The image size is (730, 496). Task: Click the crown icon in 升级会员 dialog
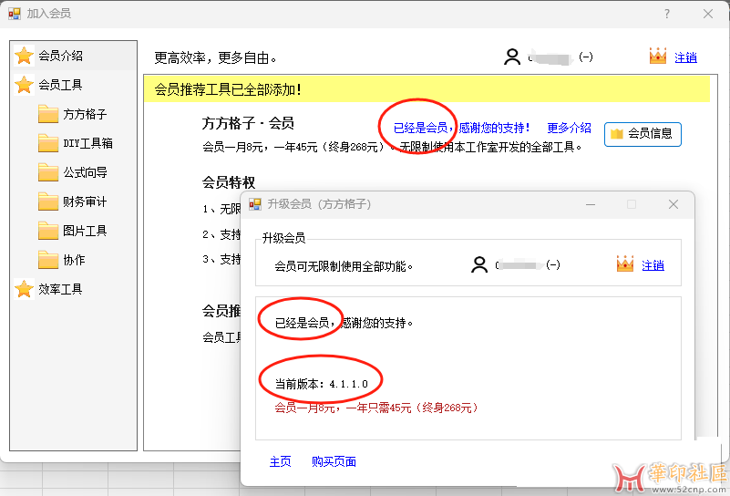pos(625,264)
